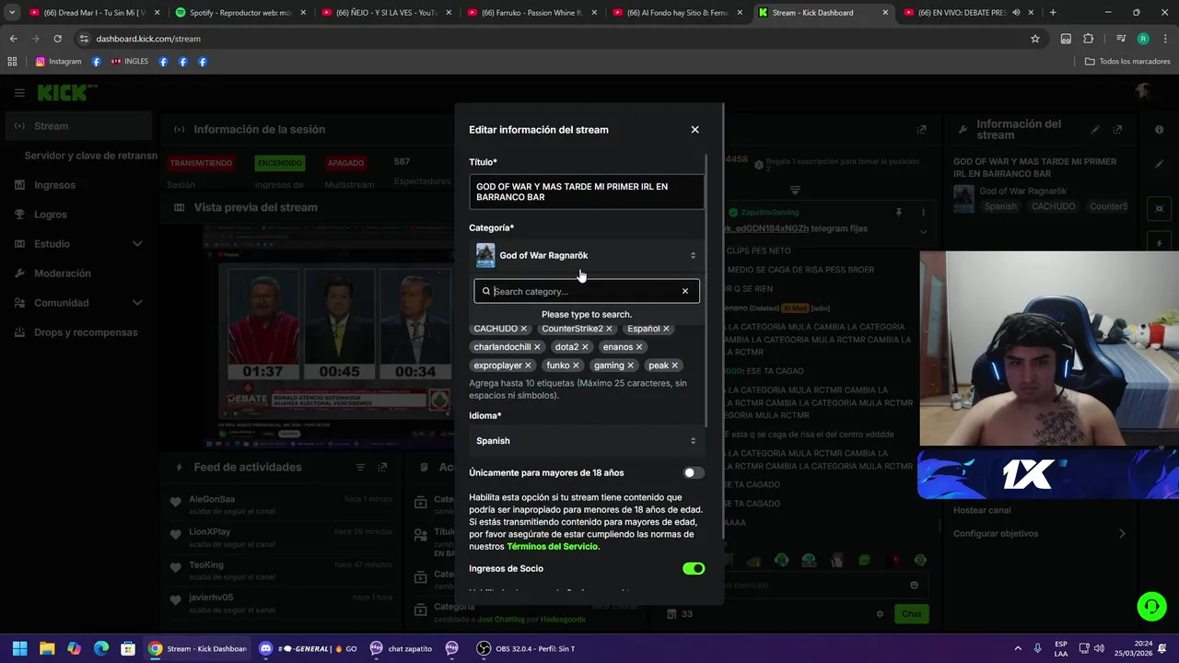Edit stream info with pencil icon in panel header

pyautogui.click(x=1095, y=130)
